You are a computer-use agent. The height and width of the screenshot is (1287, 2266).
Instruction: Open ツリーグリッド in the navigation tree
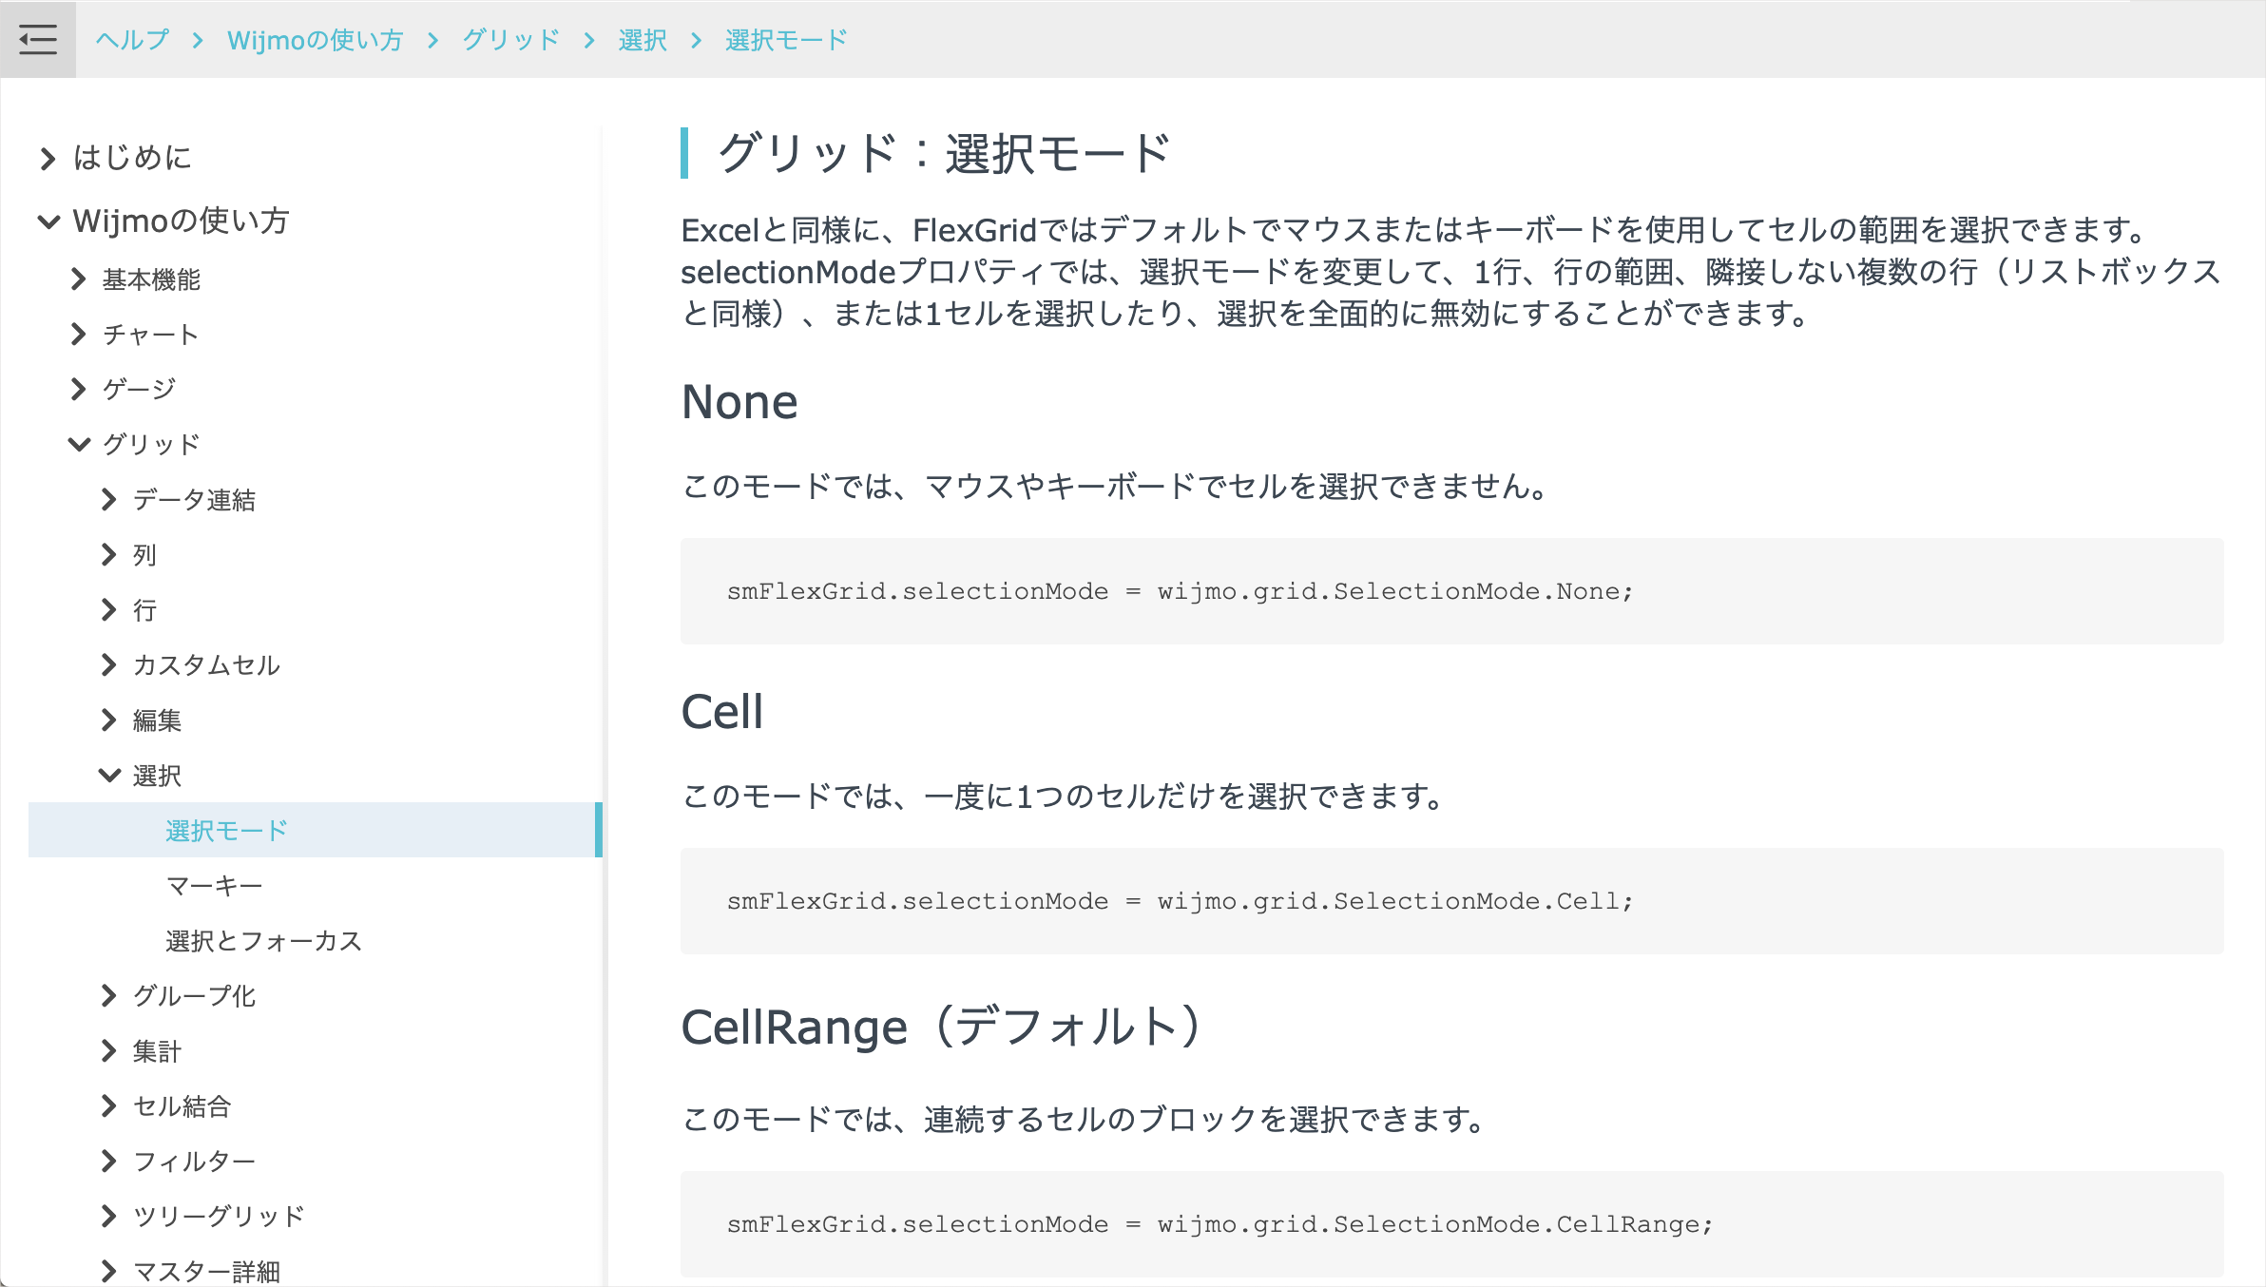[220, 1216]
